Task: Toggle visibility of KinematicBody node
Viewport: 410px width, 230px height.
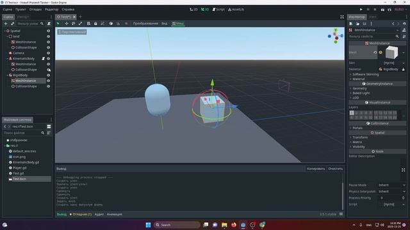Action: click(x=49, y=59)
